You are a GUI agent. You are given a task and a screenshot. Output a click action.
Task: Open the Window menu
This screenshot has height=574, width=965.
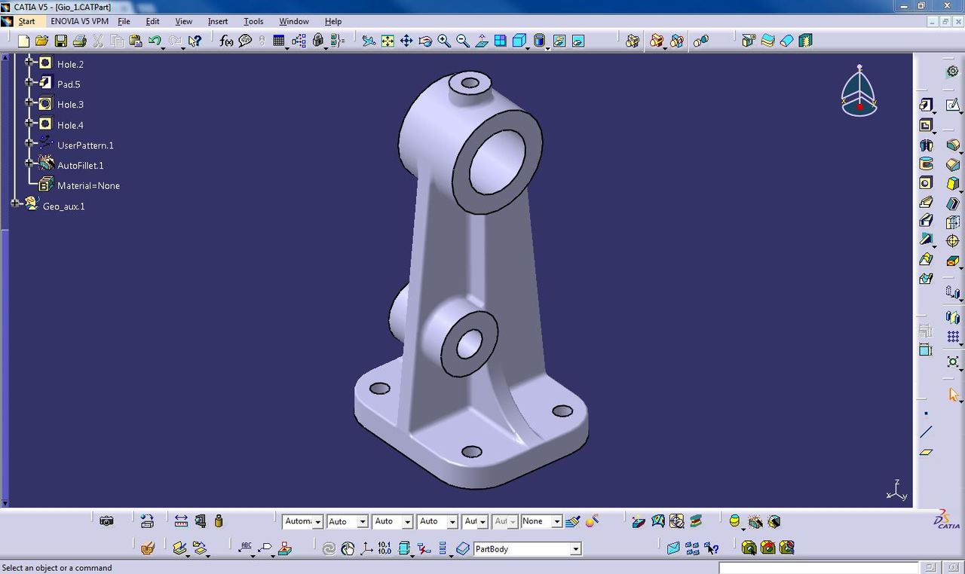pos(294,21)
